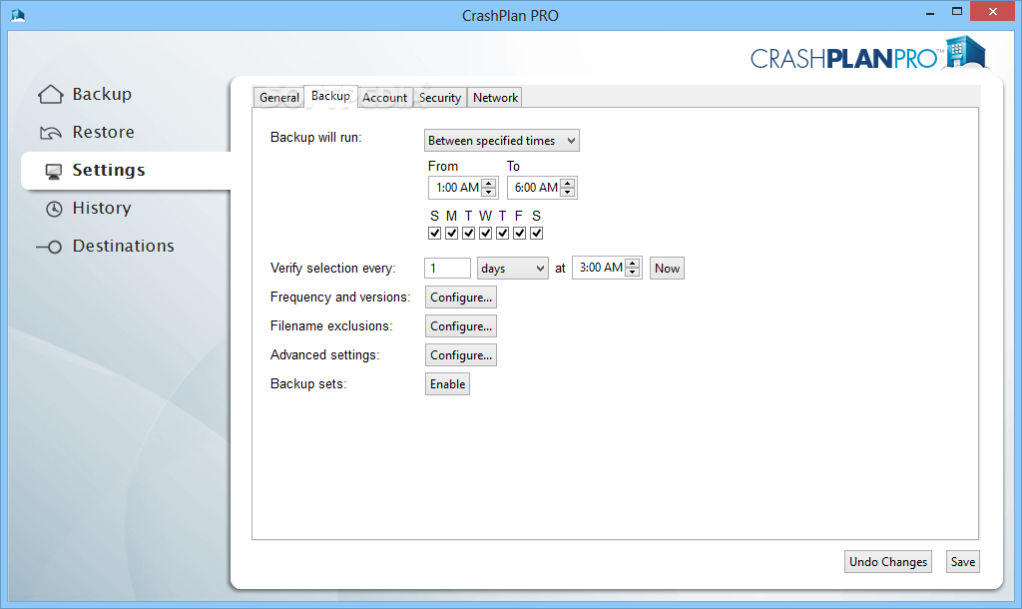This screenshot has height=609, width=1022.
Task: Toggle the Sunday backup checkbox
Action: coord(435,233)
